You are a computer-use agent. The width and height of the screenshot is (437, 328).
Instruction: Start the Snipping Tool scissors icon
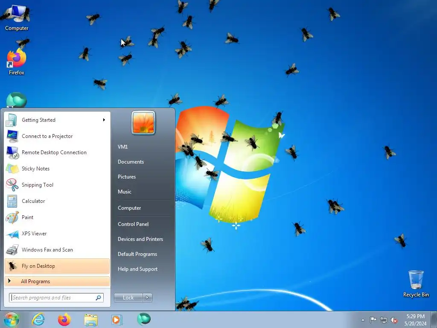[12, 184]
